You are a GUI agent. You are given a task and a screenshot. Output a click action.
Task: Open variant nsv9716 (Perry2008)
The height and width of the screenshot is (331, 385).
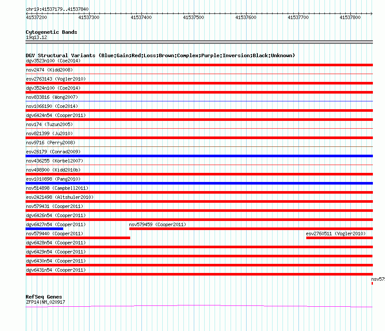pos(51,143)
